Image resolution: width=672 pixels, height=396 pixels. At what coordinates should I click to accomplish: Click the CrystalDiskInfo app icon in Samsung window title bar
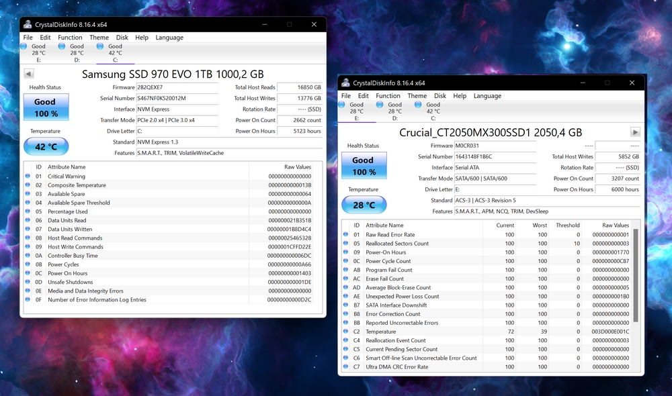coord(28,24)
